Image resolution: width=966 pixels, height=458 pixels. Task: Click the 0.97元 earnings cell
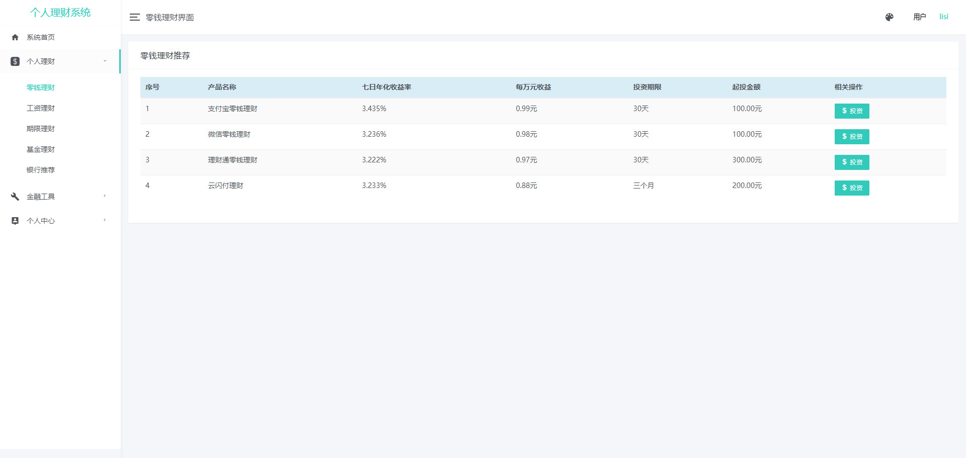pyautogui.click(x=526, y=160)
